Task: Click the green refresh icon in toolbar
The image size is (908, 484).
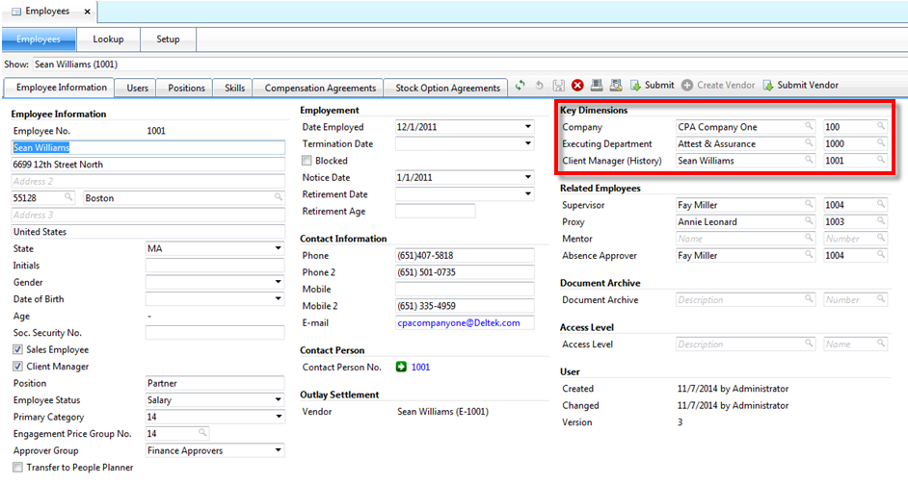Action: pos(521,86)
